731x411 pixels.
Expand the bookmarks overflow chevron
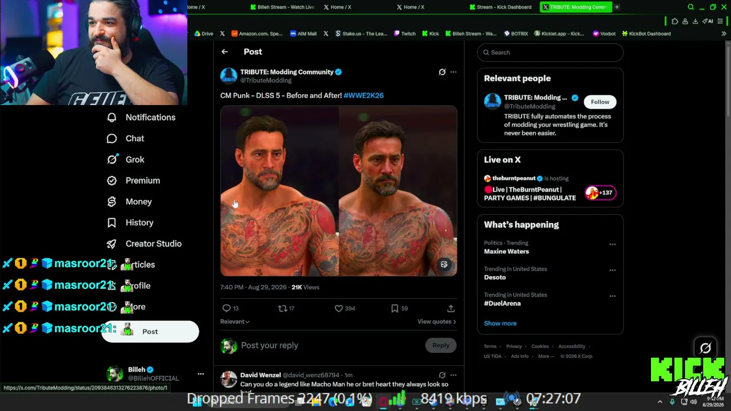724,34
